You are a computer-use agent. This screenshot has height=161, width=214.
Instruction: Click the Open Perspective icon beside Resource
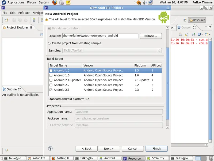[x=185, y=20]
